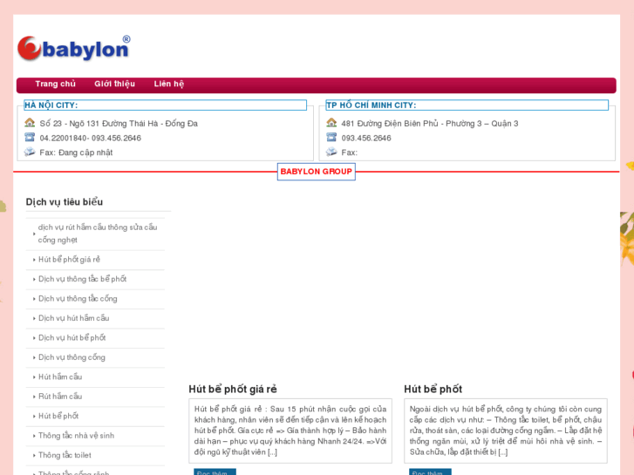Select address 'Số 23 - Ngõ 131 Đường Thái Hà'

coord(99,123)
